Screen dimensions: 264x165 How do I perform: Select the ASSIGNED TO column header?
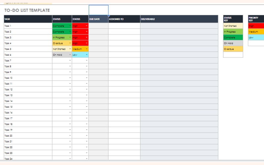[x=124, y=19]
